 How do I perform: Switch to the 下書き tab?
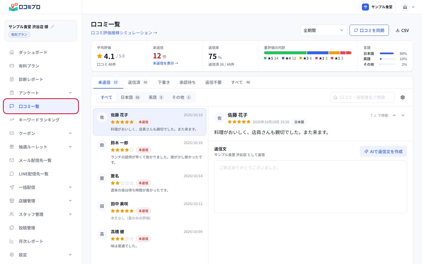(x=164, y=82)
